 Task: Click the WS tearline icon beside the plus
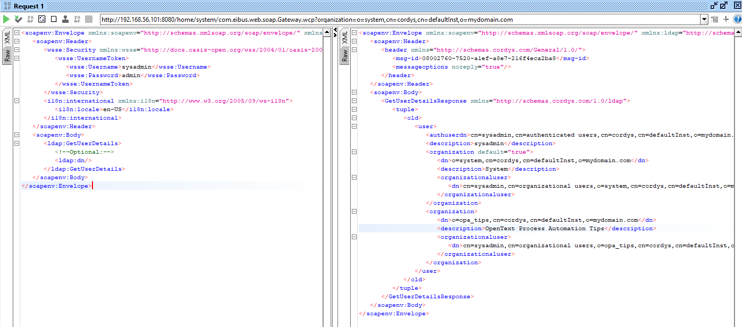(x=714, y=19)
